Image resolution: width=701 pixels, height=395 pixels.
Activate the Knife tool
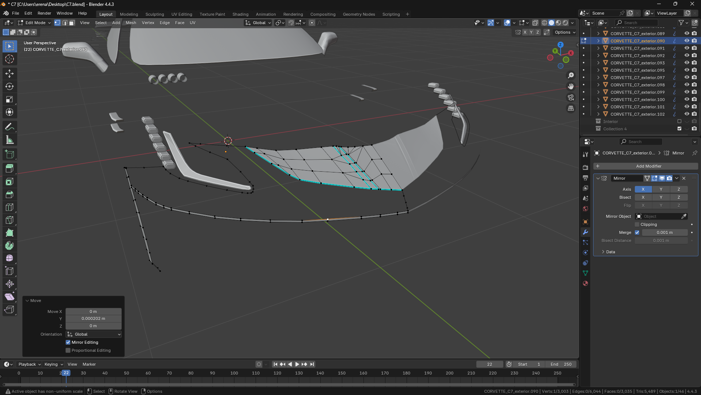10,220
